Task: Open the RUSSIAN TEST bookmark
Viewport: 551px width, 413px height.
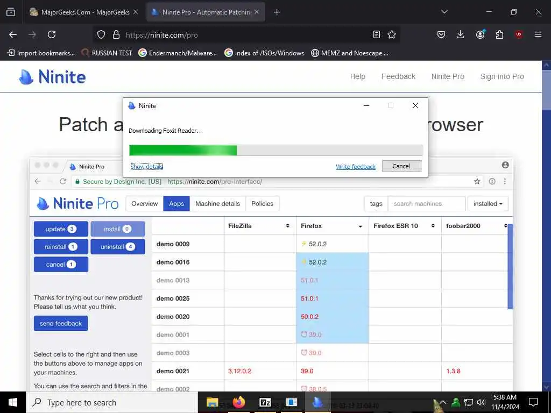Action: (107, 53)
